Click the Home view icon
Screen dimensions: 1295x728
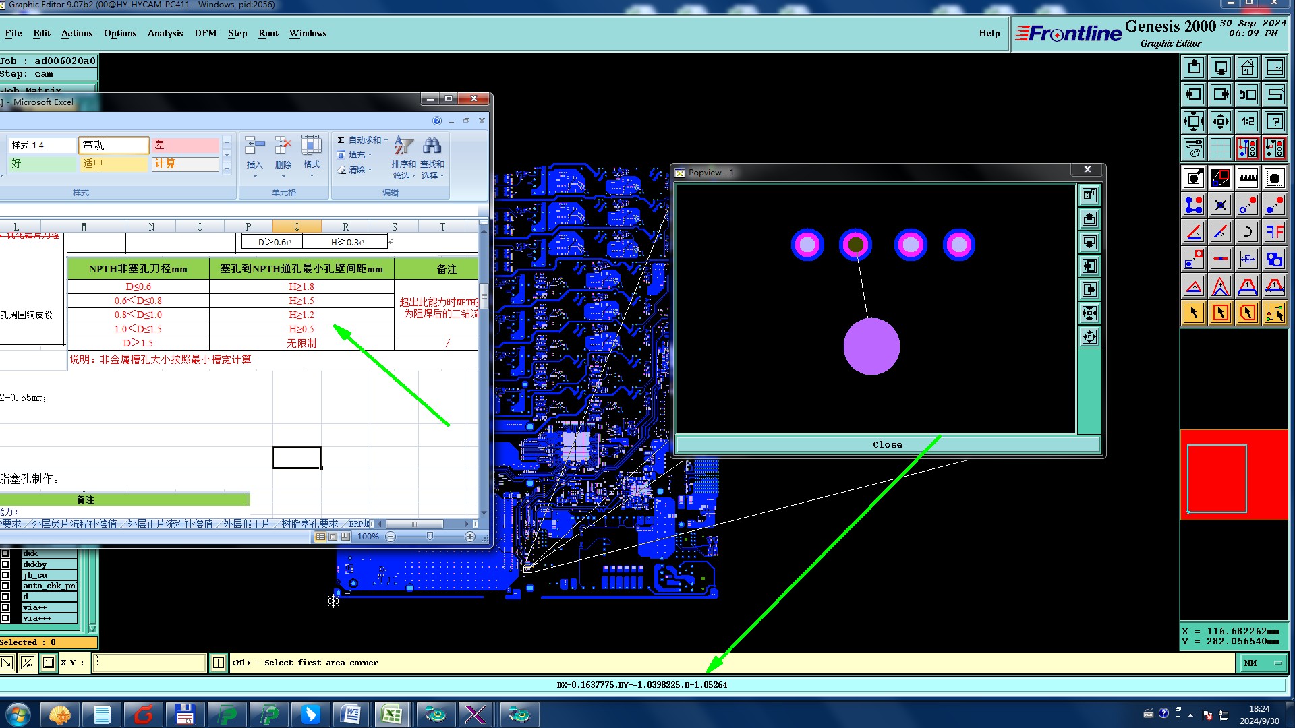[1247, 67]
